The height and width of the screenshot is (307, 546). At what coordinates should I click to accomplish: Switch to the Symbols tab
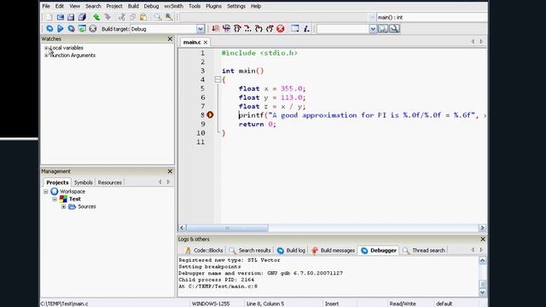84,182
